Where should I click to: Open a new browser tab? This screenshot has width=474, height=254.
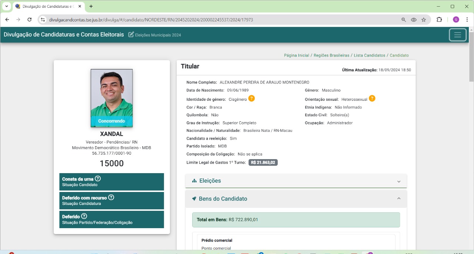91,6
